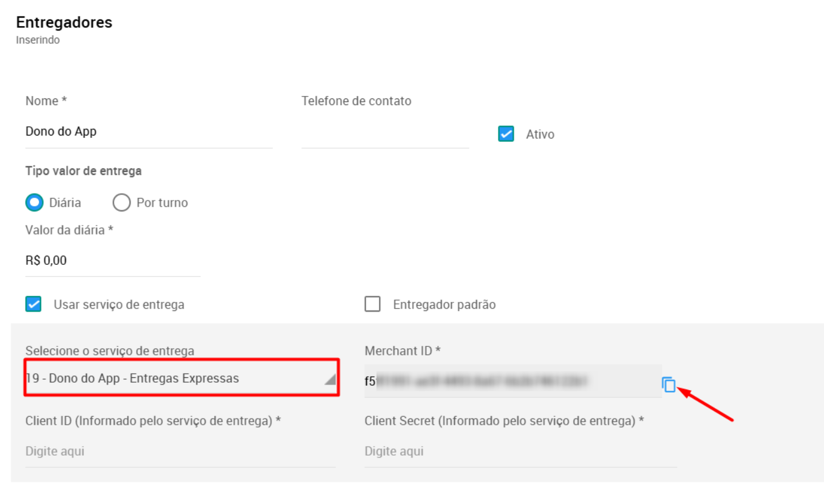The height and width of the screenshot is (483, 824).
Task: Click the Nome field containing Dono do App
Action: coord(148,132)
